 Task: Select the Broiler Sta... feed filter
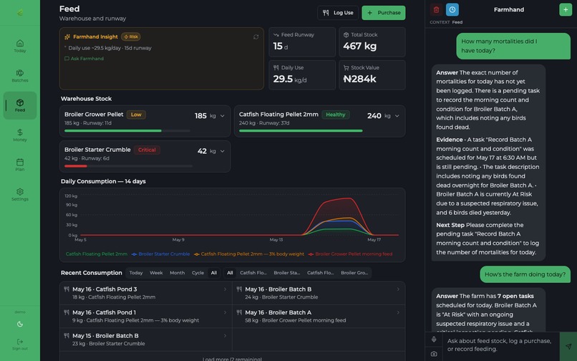(x=286, y=273)
